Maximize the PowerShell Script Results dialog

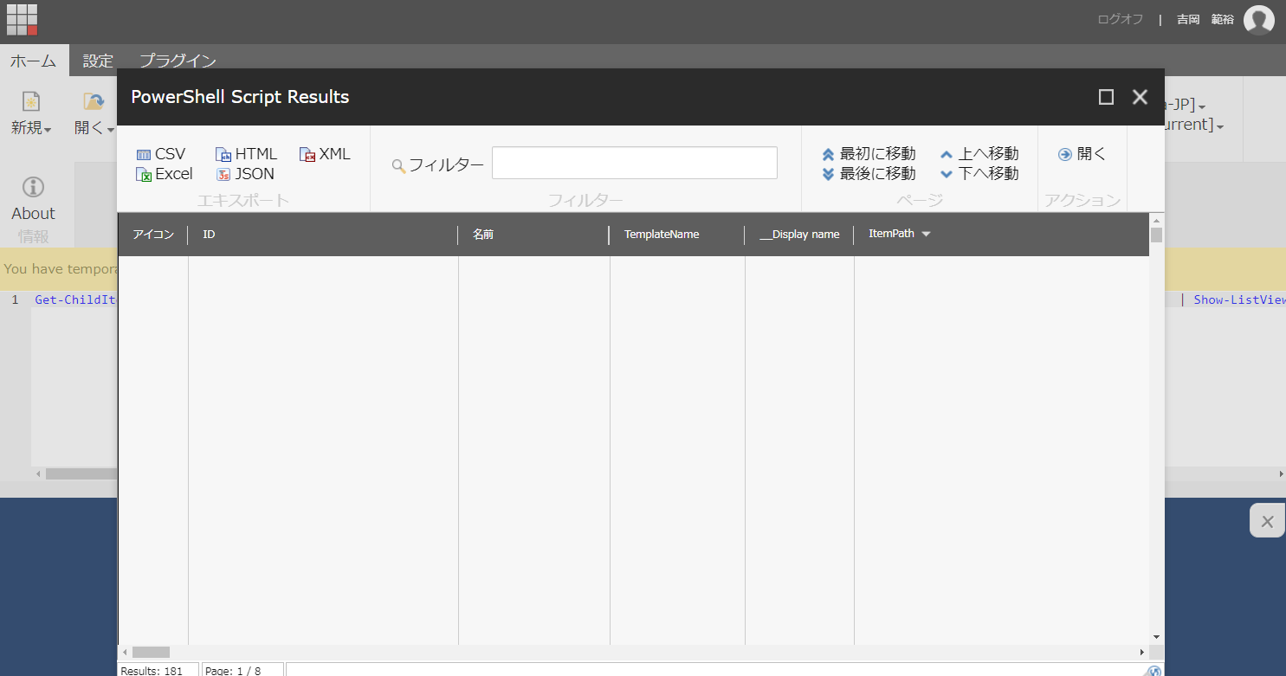click(1106, 97)
